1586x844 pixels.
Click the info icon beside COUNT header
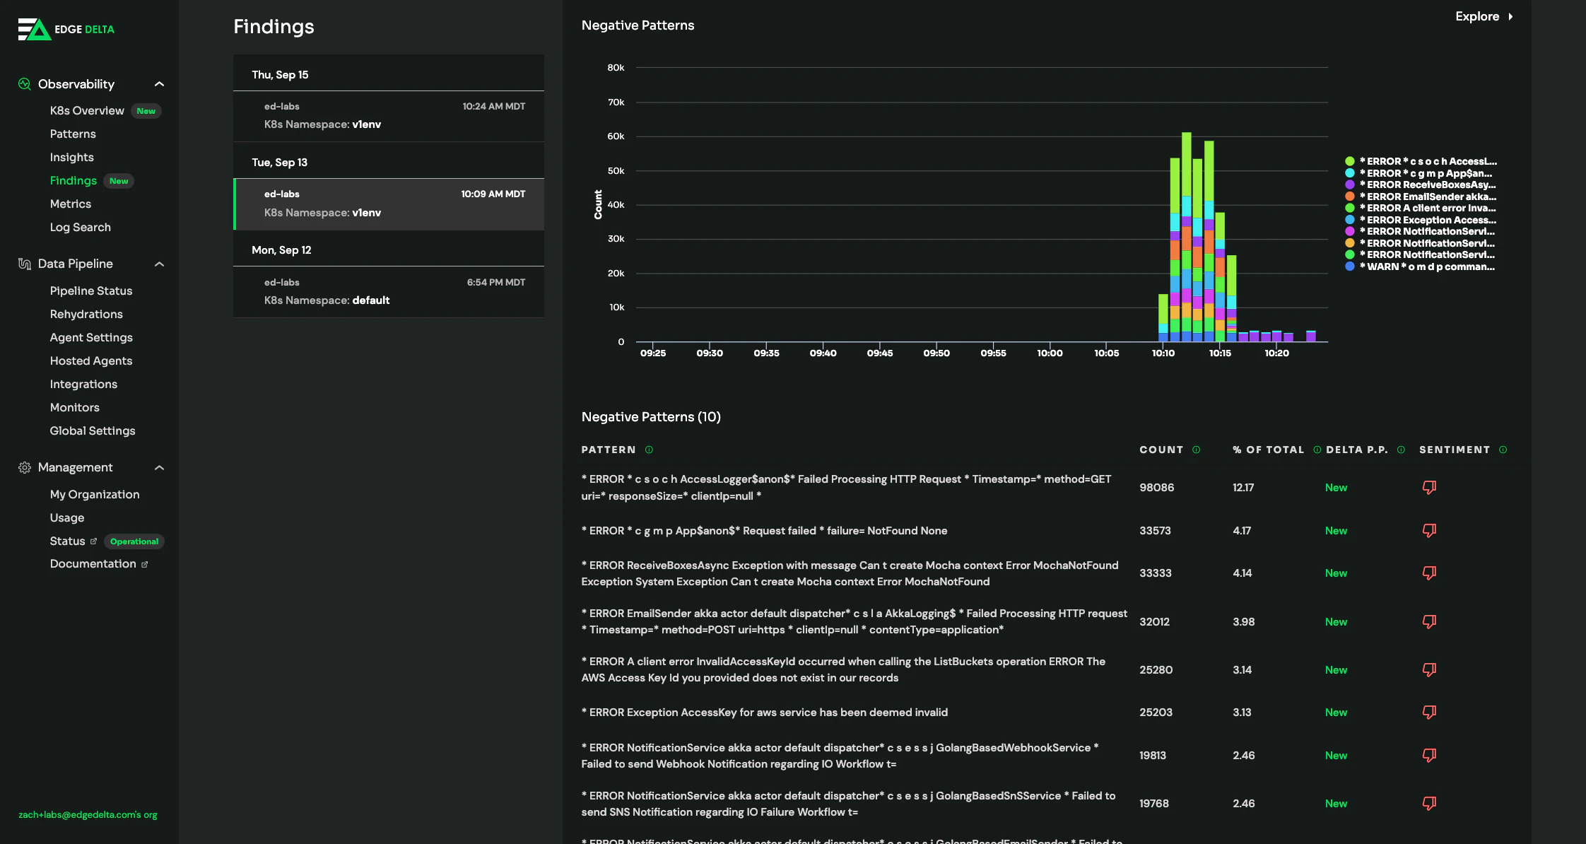click(1196, 449)
